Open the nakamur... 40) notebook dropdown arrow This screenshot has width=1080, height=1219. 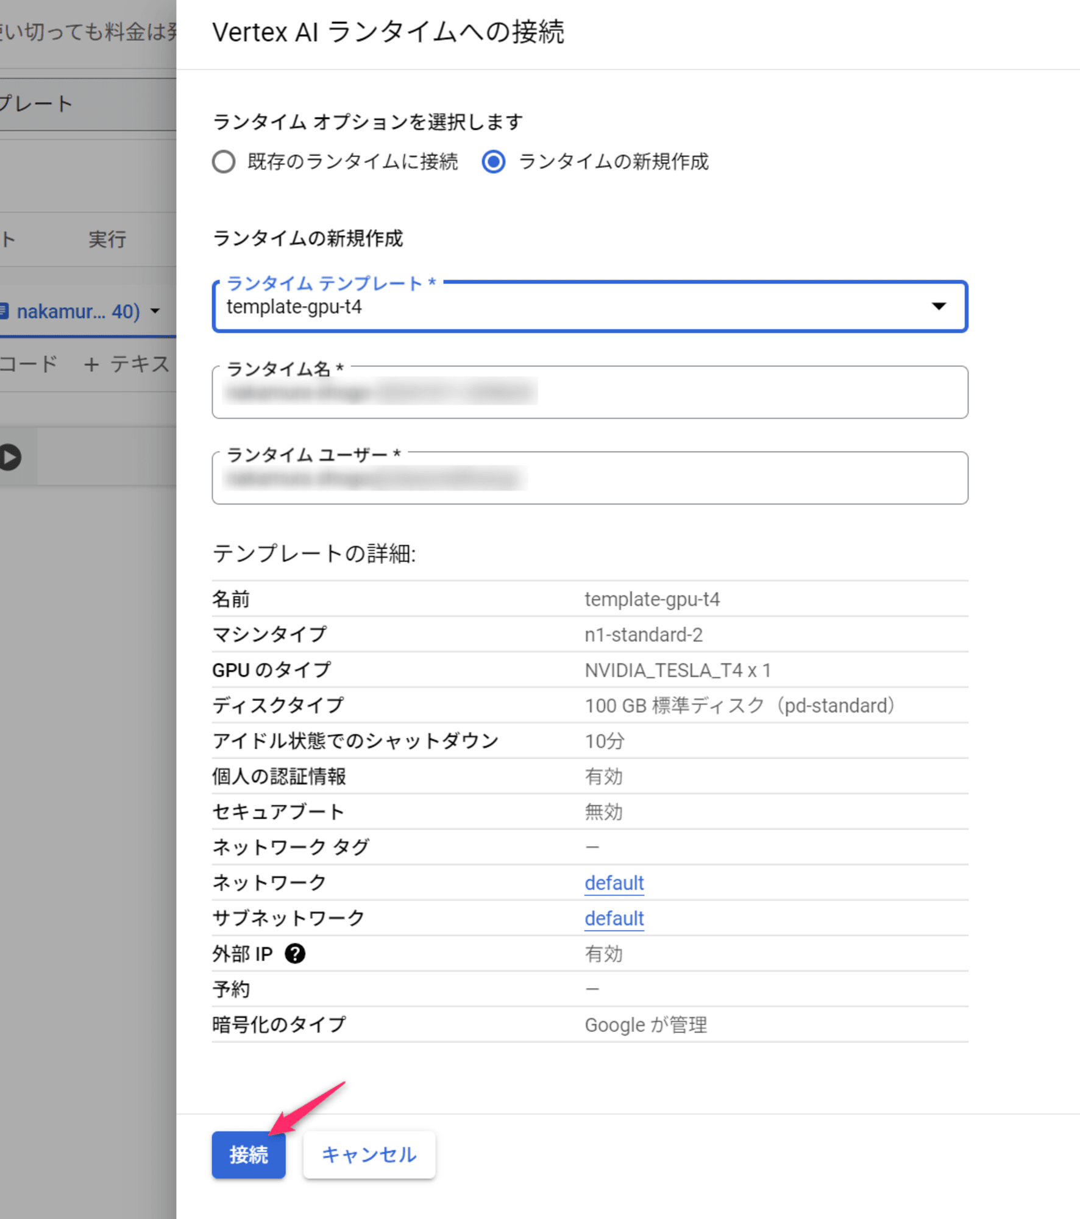pos(155,311)
